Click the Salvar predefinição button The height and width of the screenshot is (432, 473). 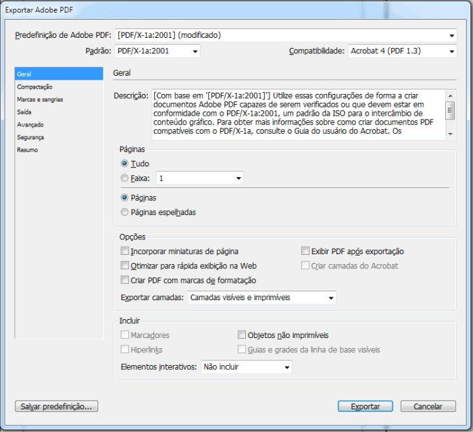click(x=56, y=406)
